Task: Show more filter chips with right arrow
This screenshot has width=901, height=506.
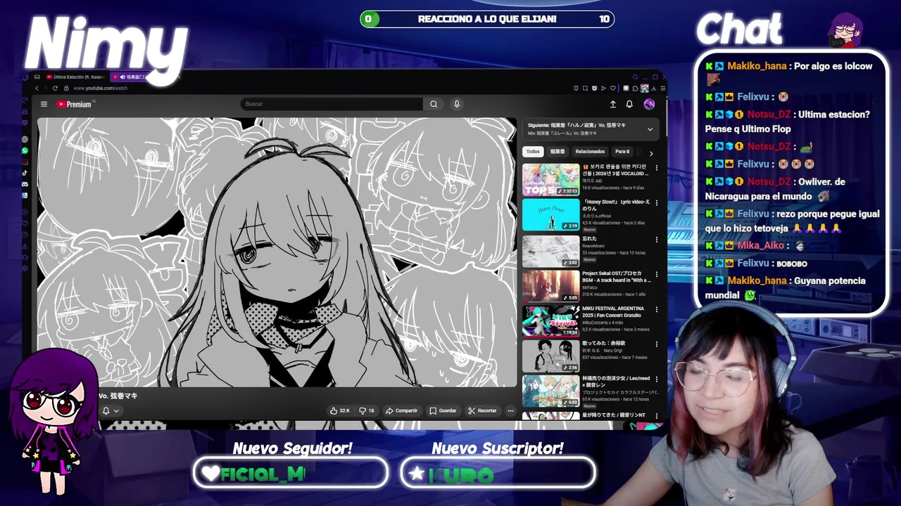Action: pos(650,153)
